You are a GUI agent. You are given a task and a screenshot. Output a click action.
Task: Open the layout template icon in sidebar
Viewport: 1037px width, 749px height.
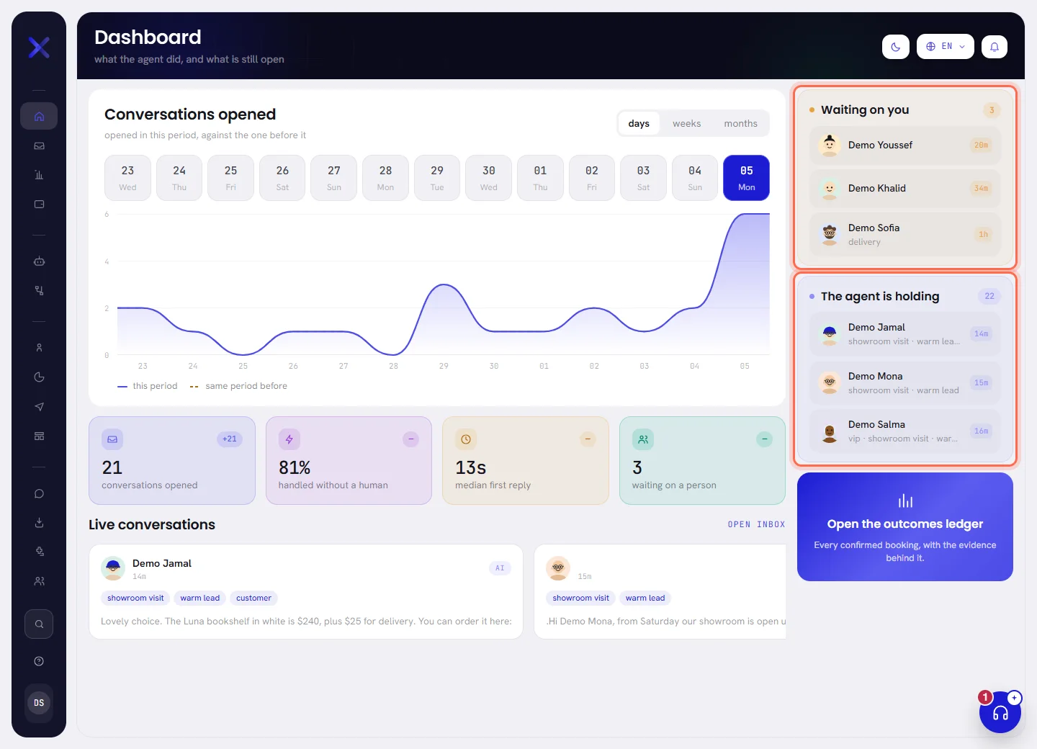(39, 436)
